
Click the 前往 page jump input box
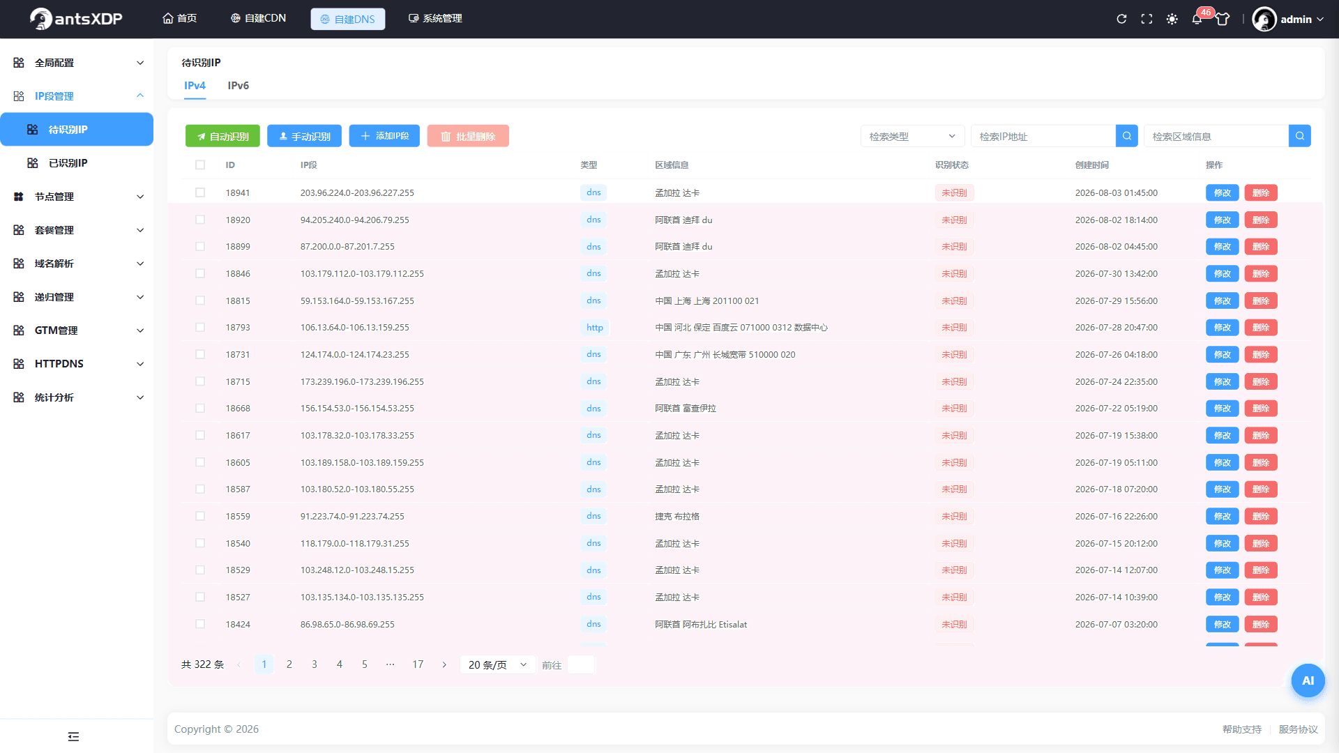point(581,664)
